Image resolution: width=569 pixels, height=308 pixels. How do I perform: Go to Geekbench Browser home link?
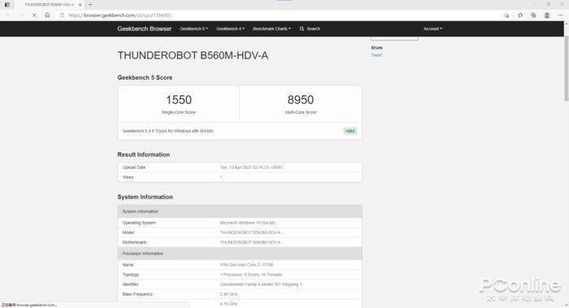145,28
